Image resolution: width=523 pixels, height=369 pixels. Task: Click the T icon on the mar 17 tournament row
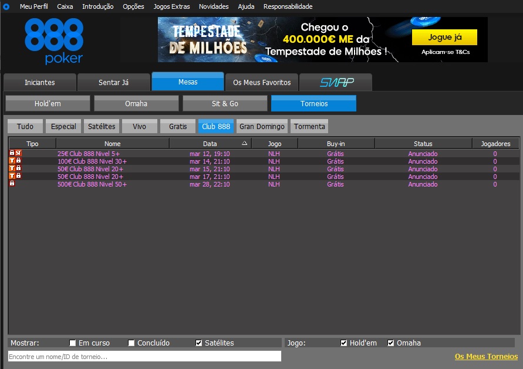pyautogui.click(x=12, y=176)
